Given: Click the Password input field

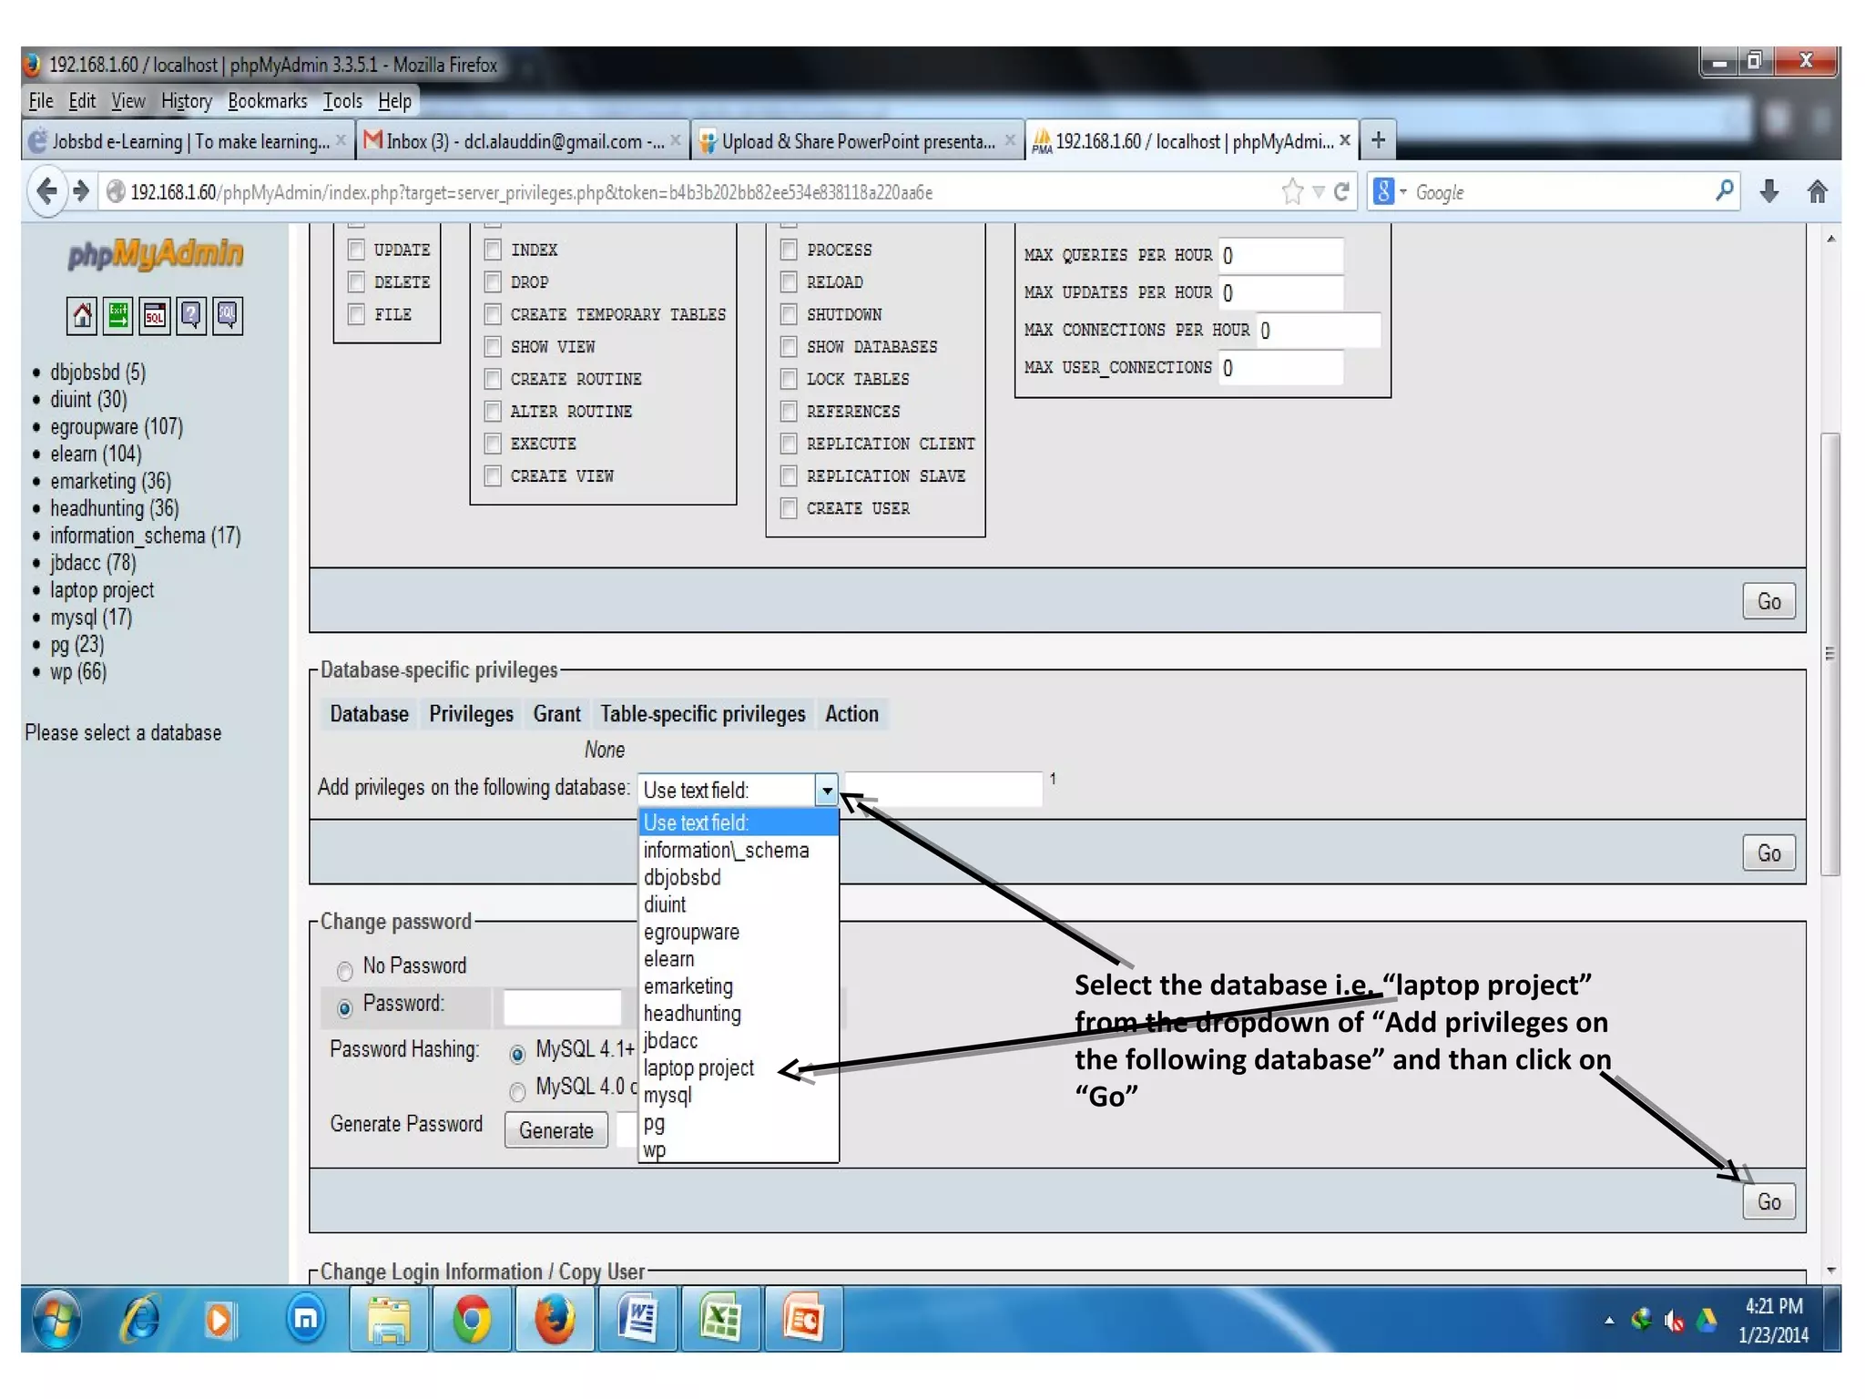Looking at the screenshot, I should (x=562, y=1006).
